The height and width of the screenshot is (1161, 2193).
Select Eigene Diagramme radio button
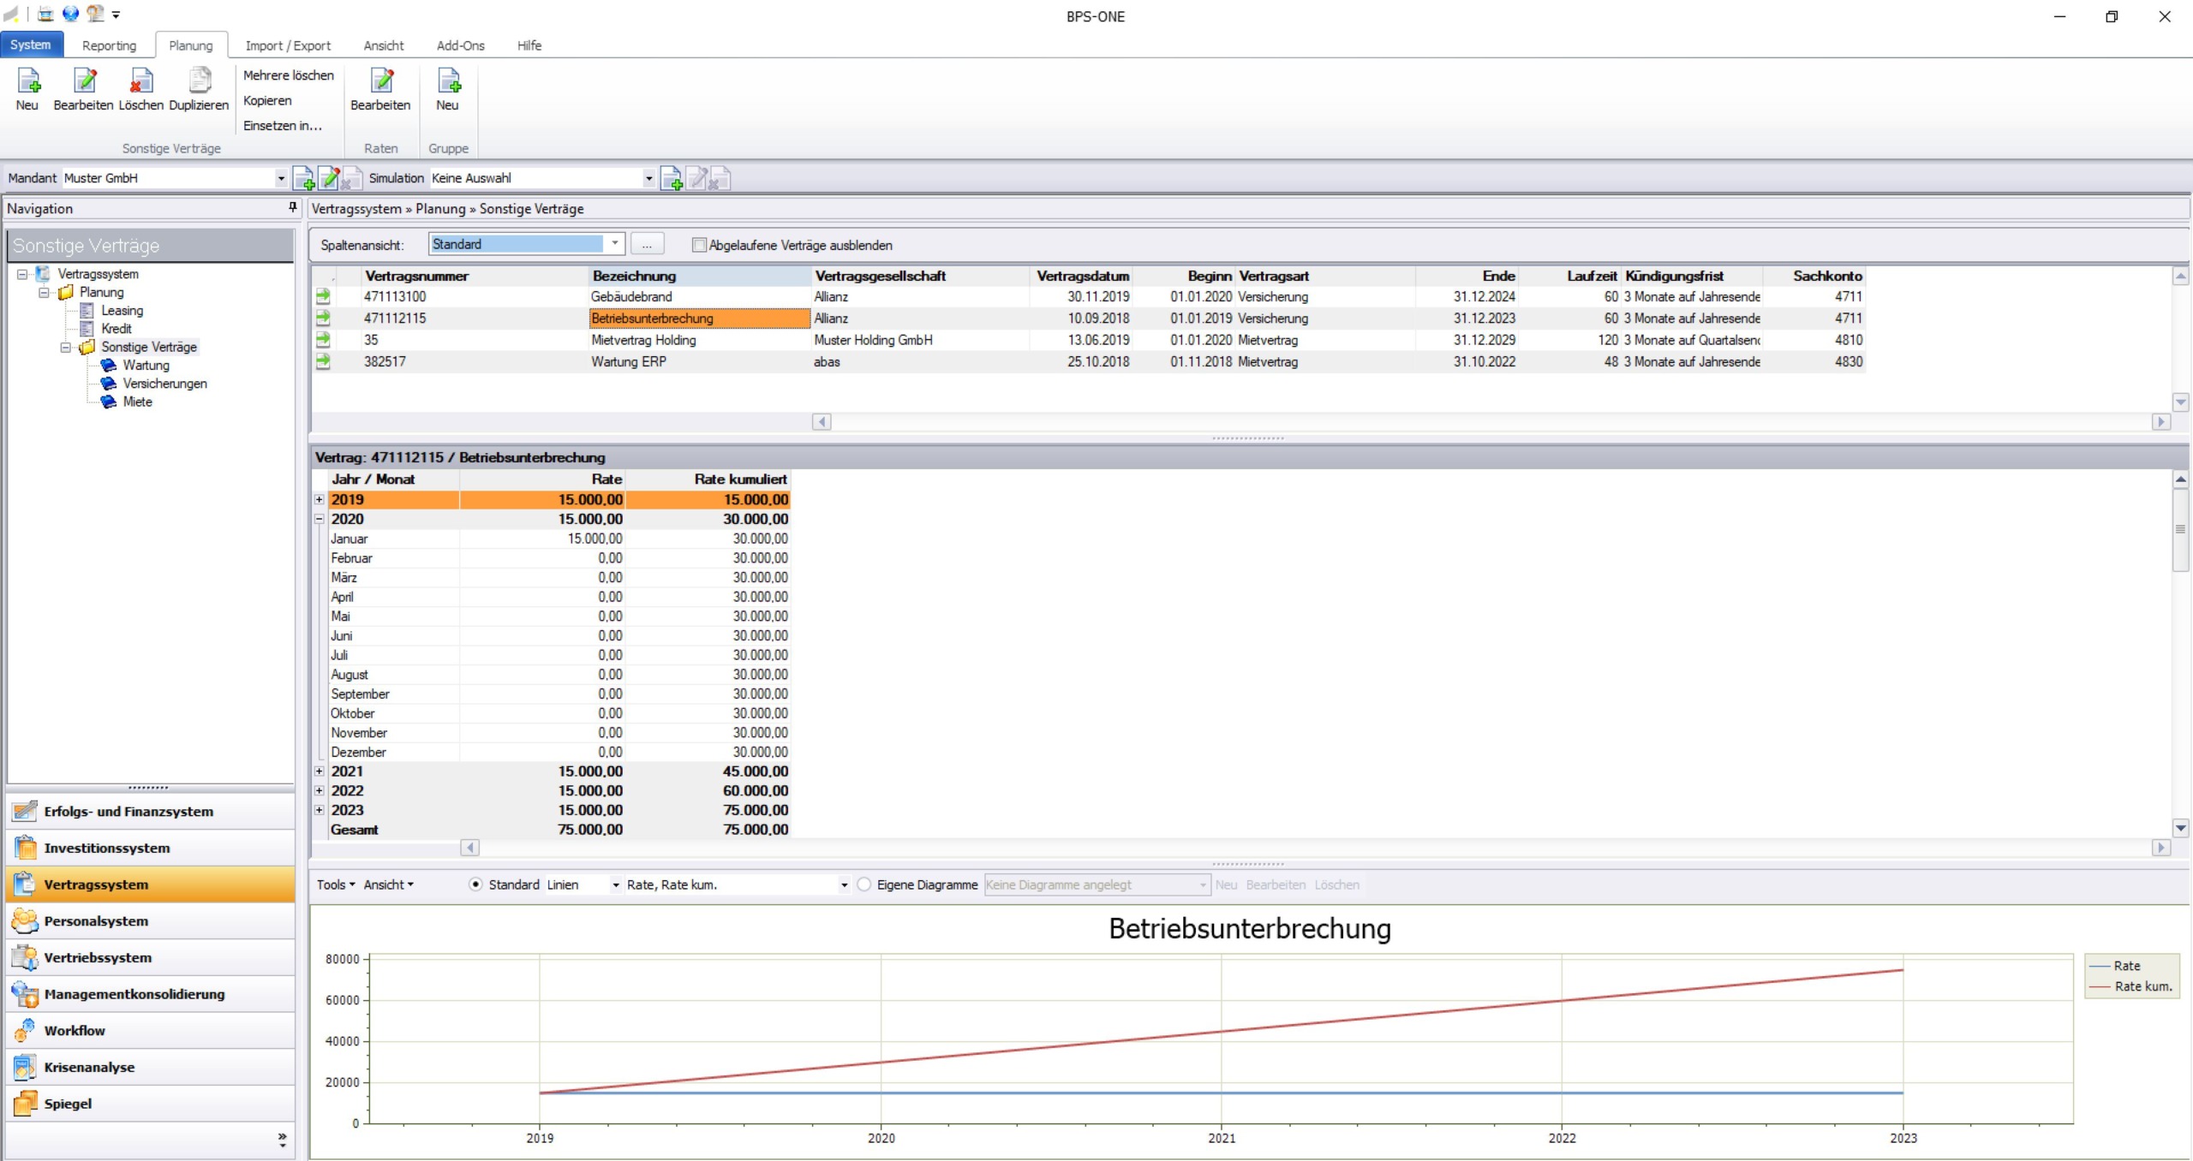click(864, 884)
